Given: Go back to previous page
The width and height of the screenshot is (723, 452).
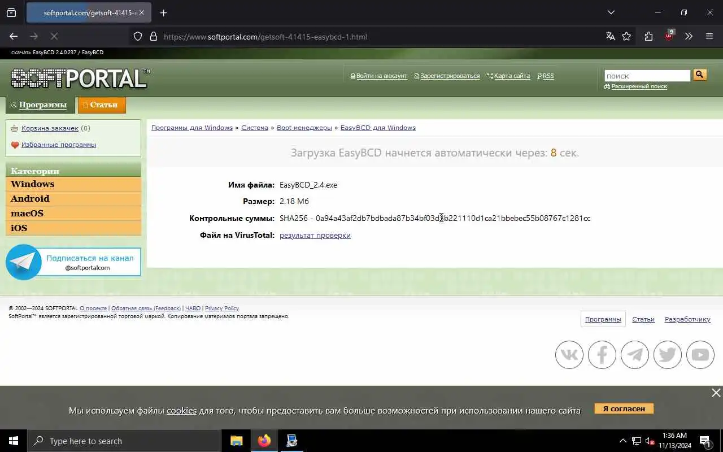Looking at the screenshot, I should tap(14, 36).
